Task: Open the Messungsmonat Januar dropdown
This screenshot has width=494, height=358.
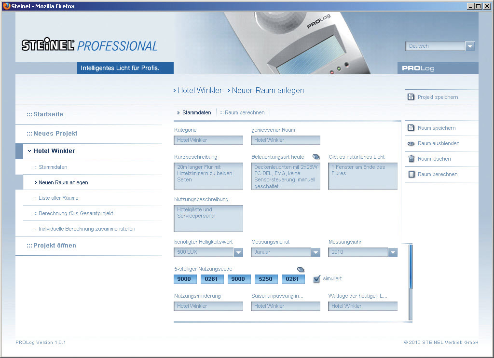Action: click(x=316, y=252)
